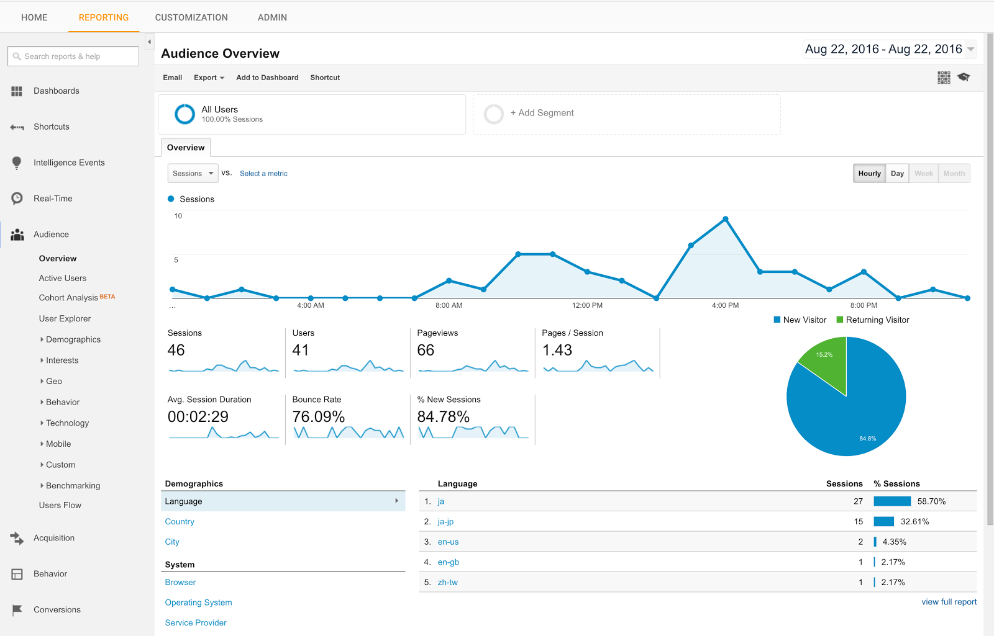Go to the Customization tab
The width and height of the screenshot is (994, 636).
tap(191, 17)
